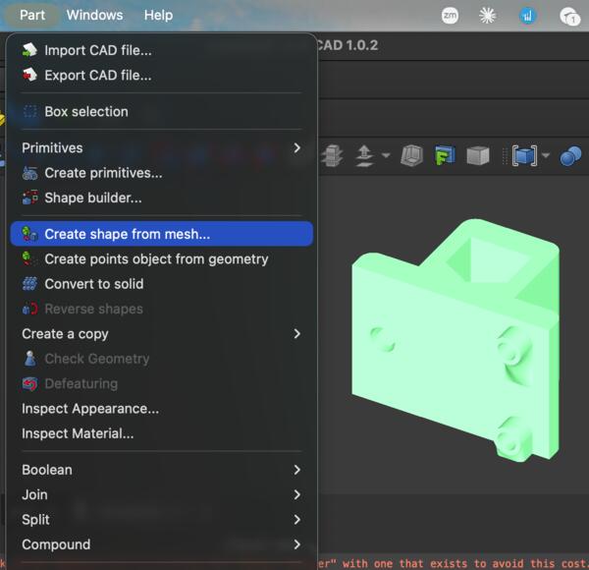This screenshot has width=589, height=570.
Task: Click the blue bar chart menu bar icon
Action: [527, 16]
